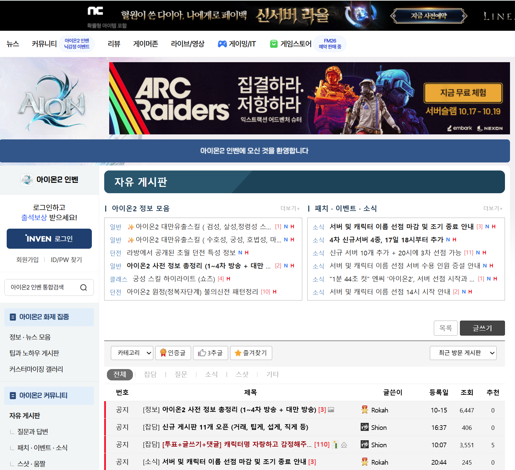Click the 인증글 filter button

coord(173,353)
